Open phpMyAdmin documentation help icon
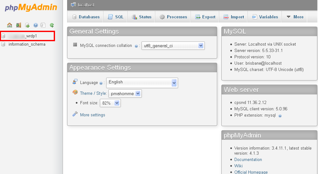Image resolution: width=318 pixels, height=174 pixels. (36, 25)
